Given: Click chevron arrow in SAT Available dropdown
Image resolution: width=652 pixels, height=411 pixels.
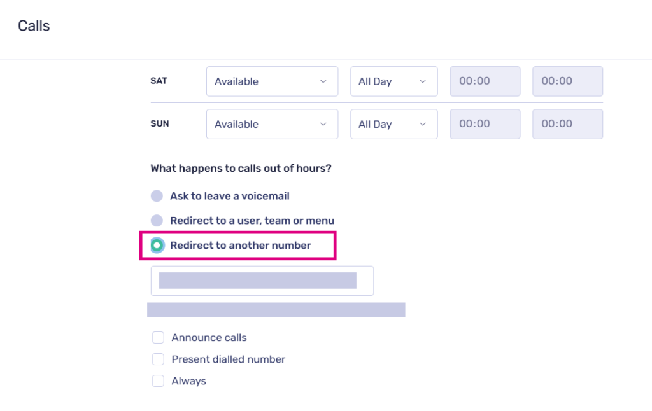Looking at the screenshot, I should [323, 81].
